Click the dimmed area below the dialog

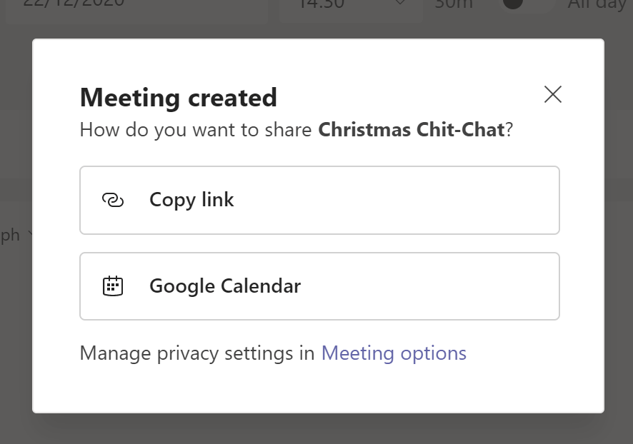pyautogui.click(x=316, y=430)
